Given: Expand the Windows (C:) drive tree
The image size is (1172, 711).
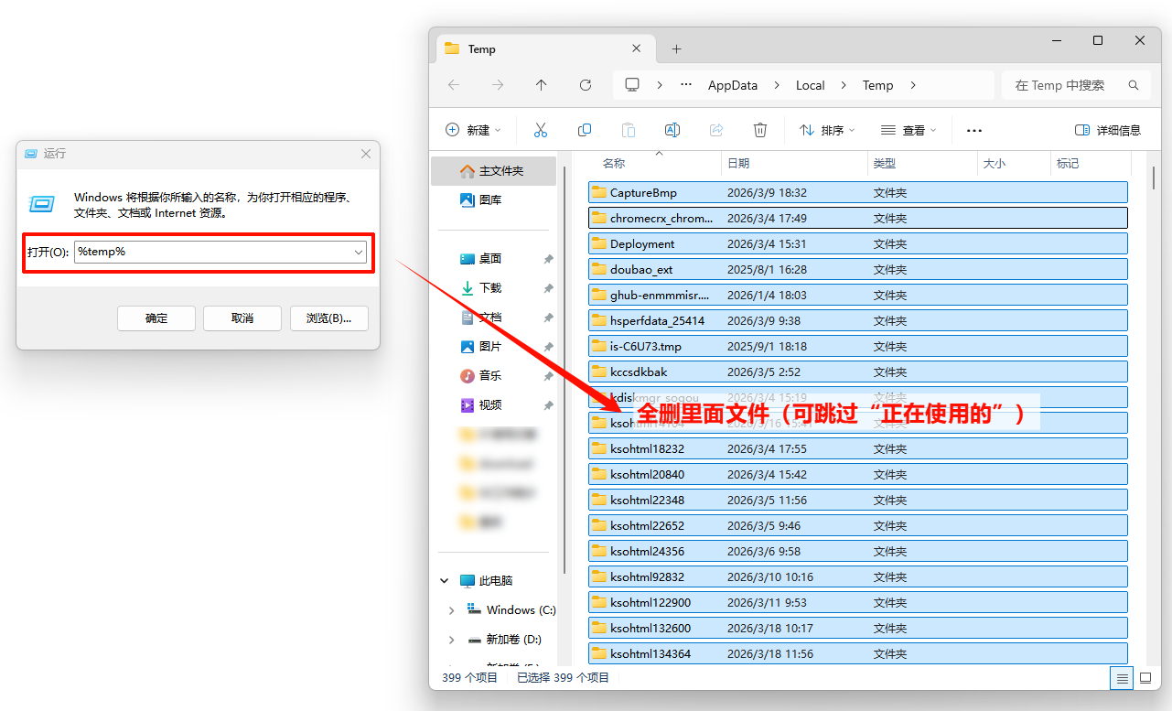Looking at the screenshot, I should pyautogui.click(x=451, y=610).
